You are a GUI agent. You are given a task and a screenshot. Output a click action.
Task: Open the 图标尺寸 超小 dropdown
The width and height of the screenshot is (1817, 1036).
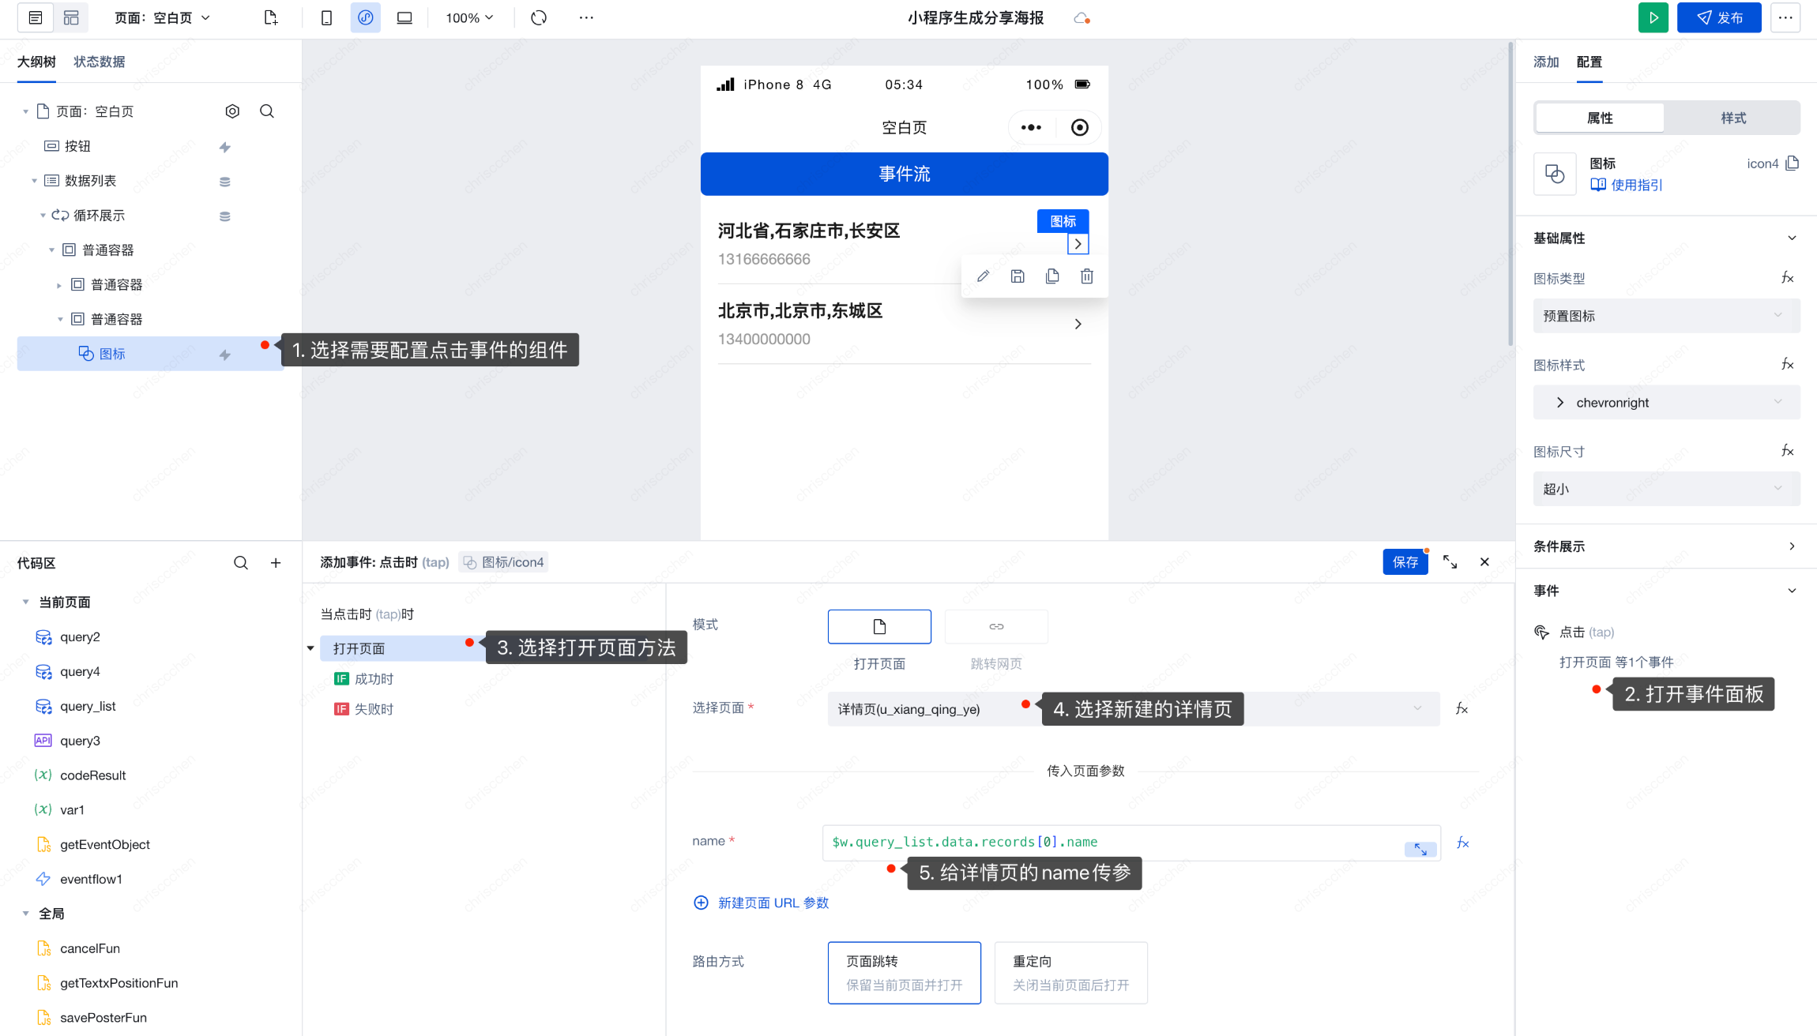click(x=1666, y=489)
